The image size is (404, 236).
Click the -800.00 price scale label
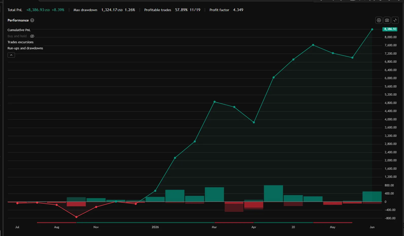pyautogui.click(x=390, y=218)
